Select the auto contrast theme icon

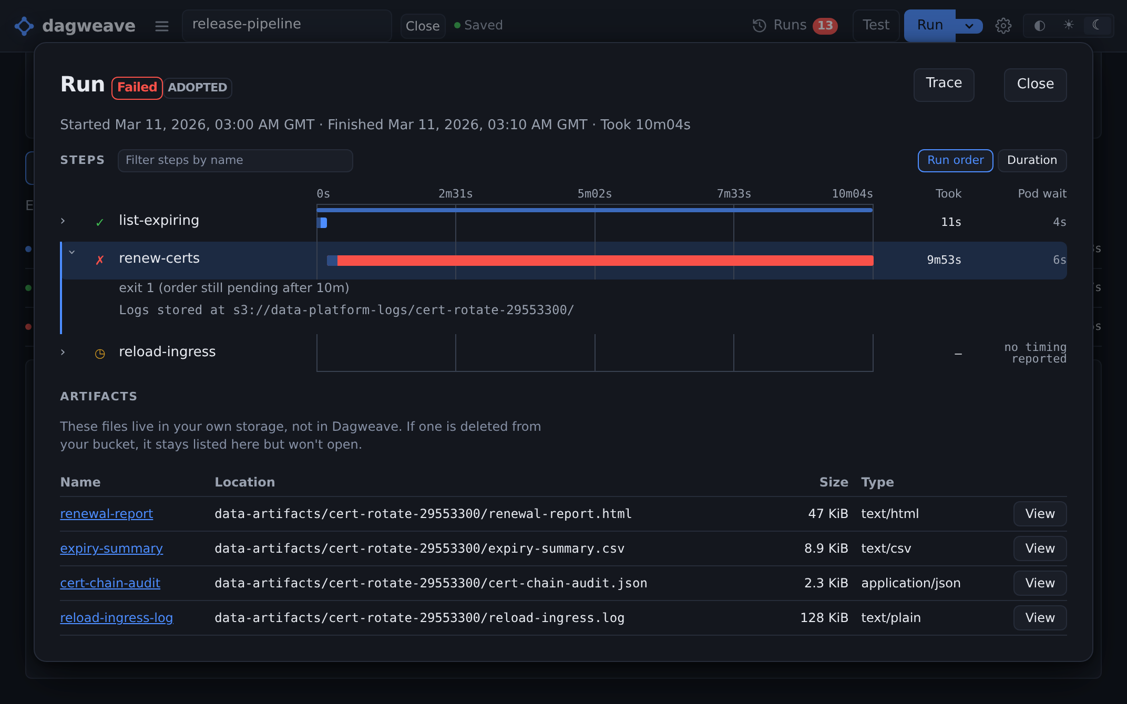point(1039,25)
